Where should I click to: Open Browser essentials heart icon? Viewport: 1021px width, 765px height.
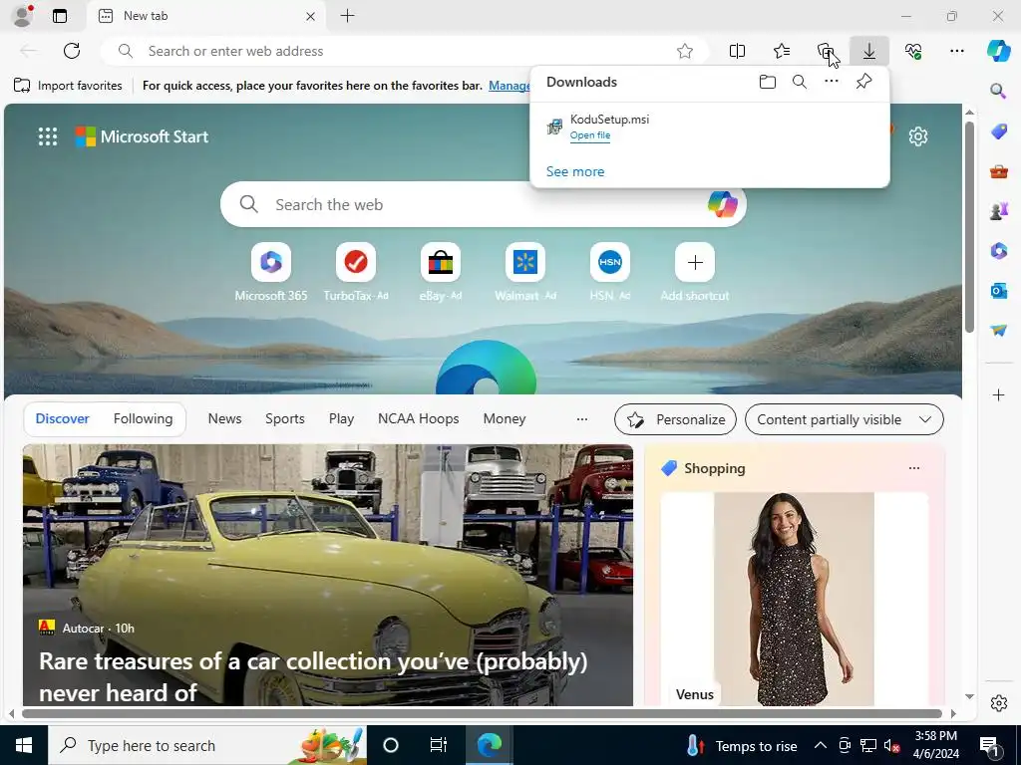(x=913, y=51)
